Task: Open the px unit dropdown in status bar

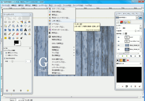Action: click(13, 100)
